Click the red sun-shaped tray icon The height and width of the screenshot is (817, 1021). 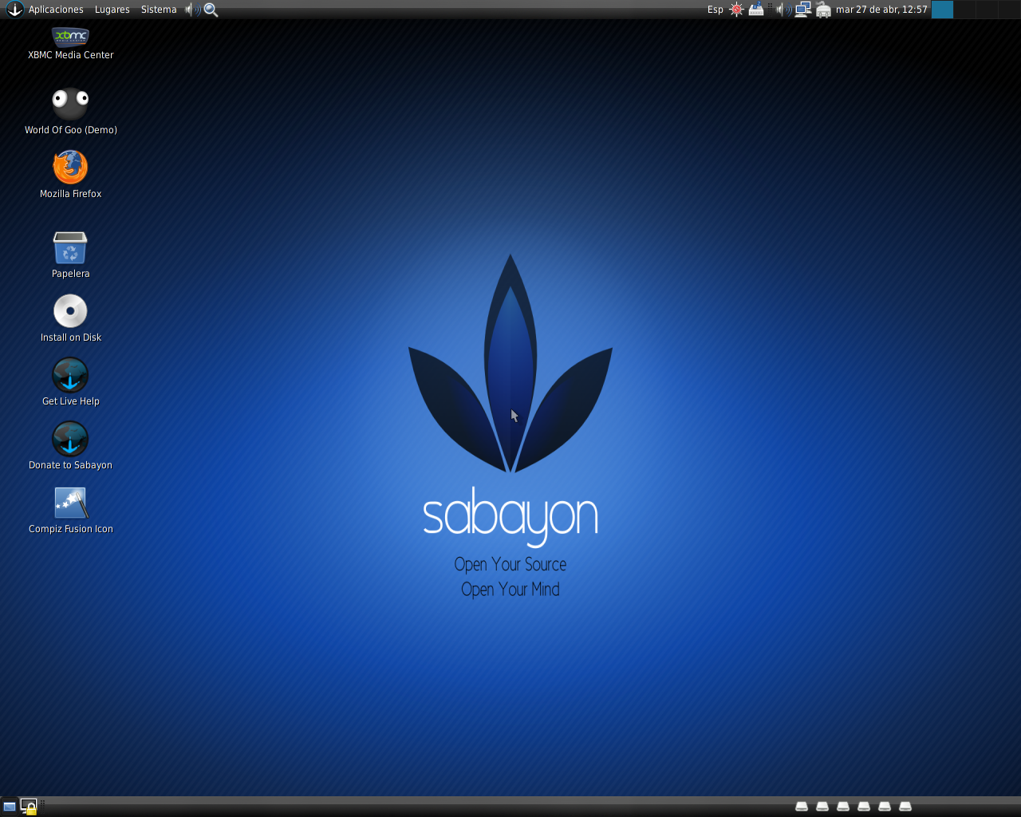tap(736, 10)
